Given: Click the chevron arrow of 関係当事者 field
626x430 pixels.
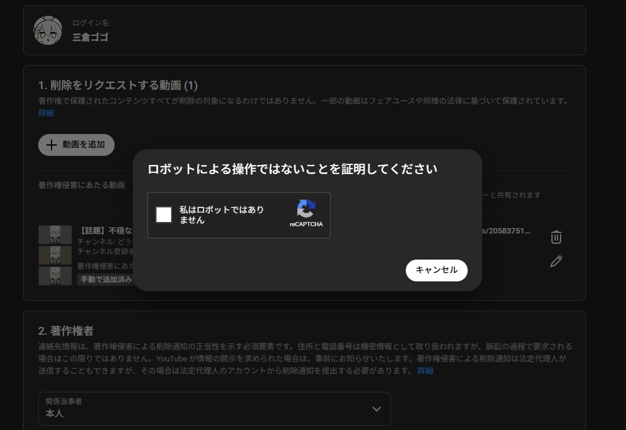Looking at the screenshot, I should pyautogui.click(x=376, y=409).
